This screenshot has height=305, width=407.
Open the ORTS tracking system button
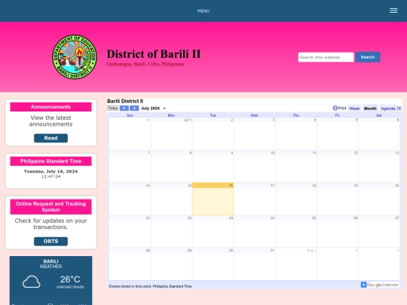51,241
